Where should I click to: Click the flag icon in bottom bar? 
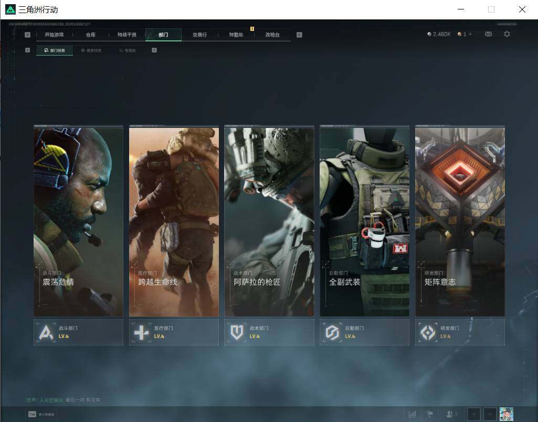click(429, 414)
